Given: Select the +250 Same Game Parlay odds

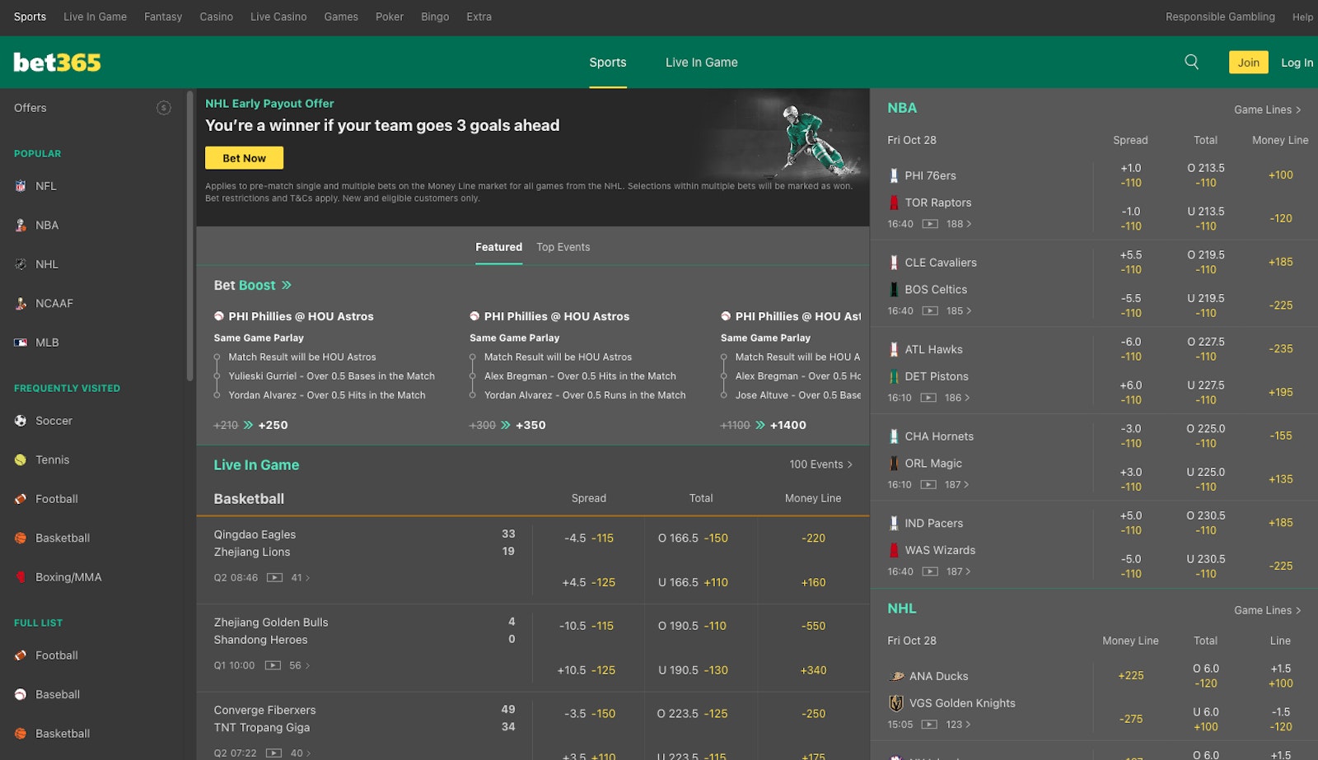Looking at the screenshot, I should [x=273, y=425].
